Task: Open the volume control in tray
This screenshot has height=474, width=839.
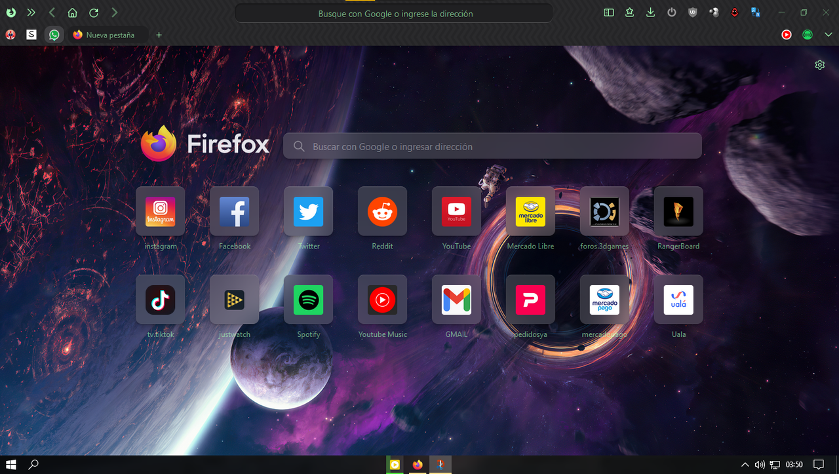Action: pos(760,465)
